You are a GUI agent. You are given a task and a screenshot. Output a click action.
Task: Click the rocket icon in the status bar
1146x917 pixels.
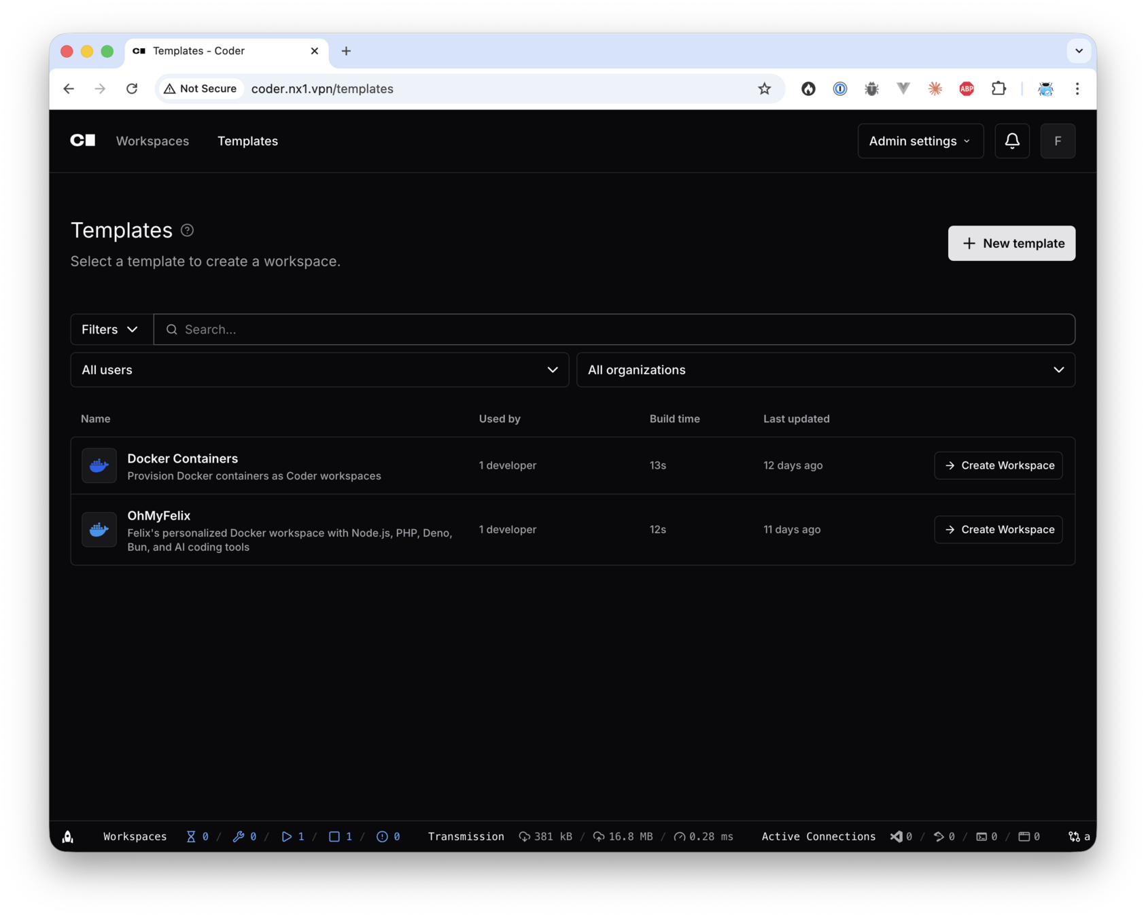pos(68,836)
